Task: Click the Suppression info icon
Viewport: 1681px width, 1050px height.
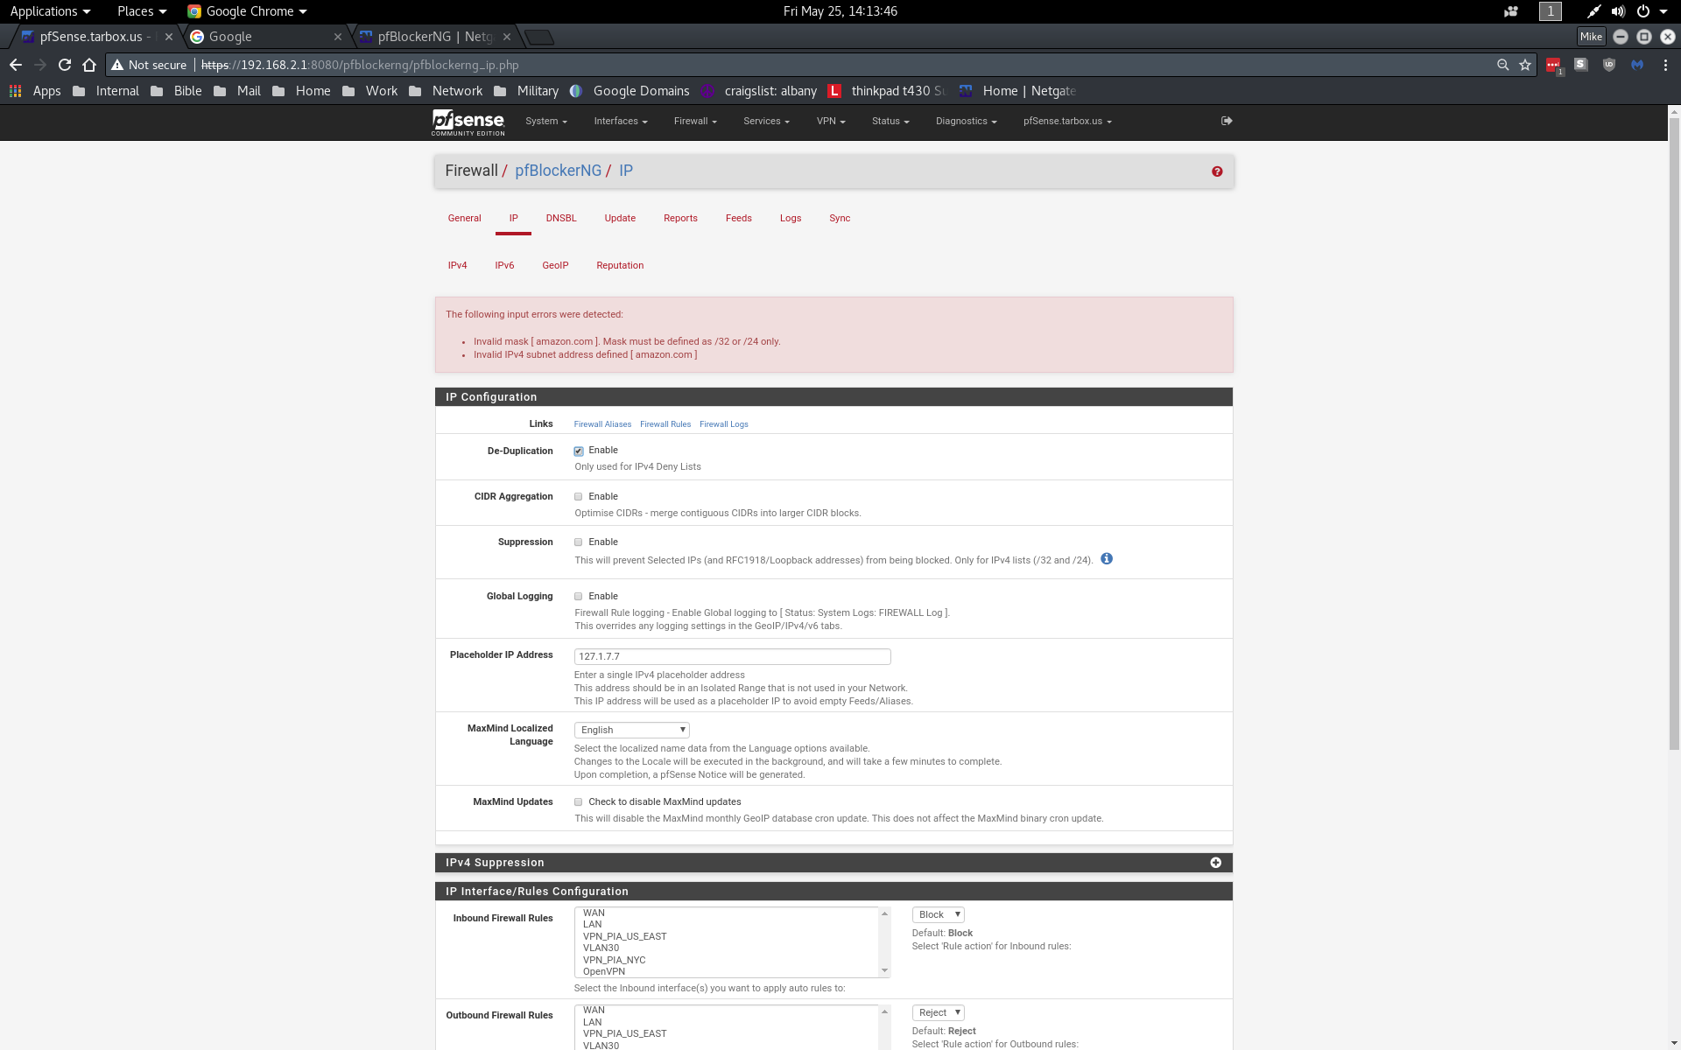Action: point(1107,559)
